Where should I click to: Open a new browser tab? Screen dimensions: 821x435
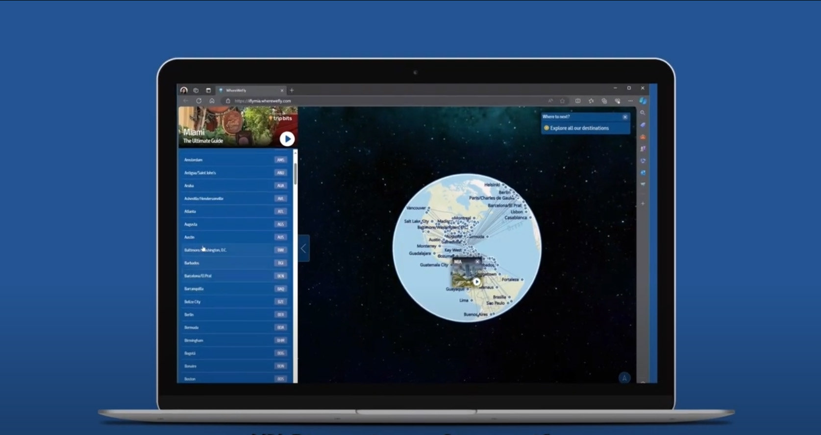(292, 91)
